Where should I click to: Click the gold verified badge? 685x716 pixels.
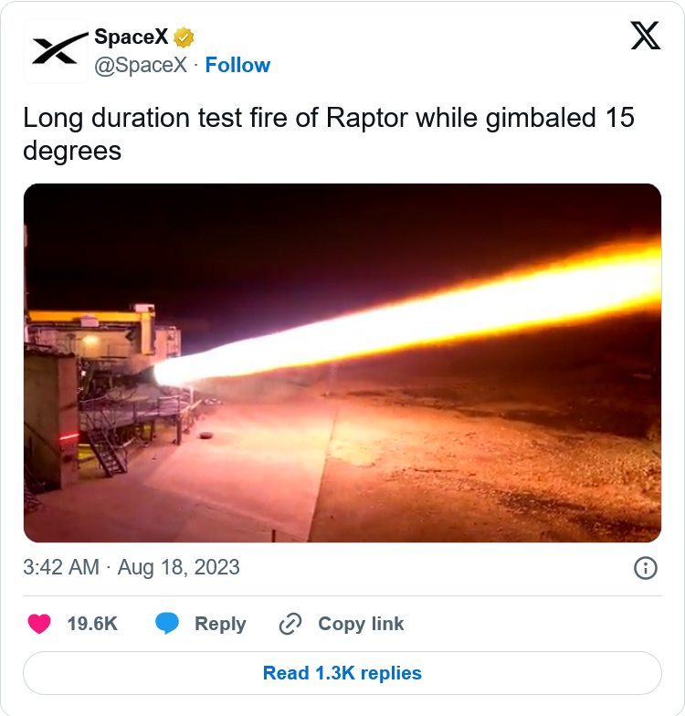pos(184,37)
